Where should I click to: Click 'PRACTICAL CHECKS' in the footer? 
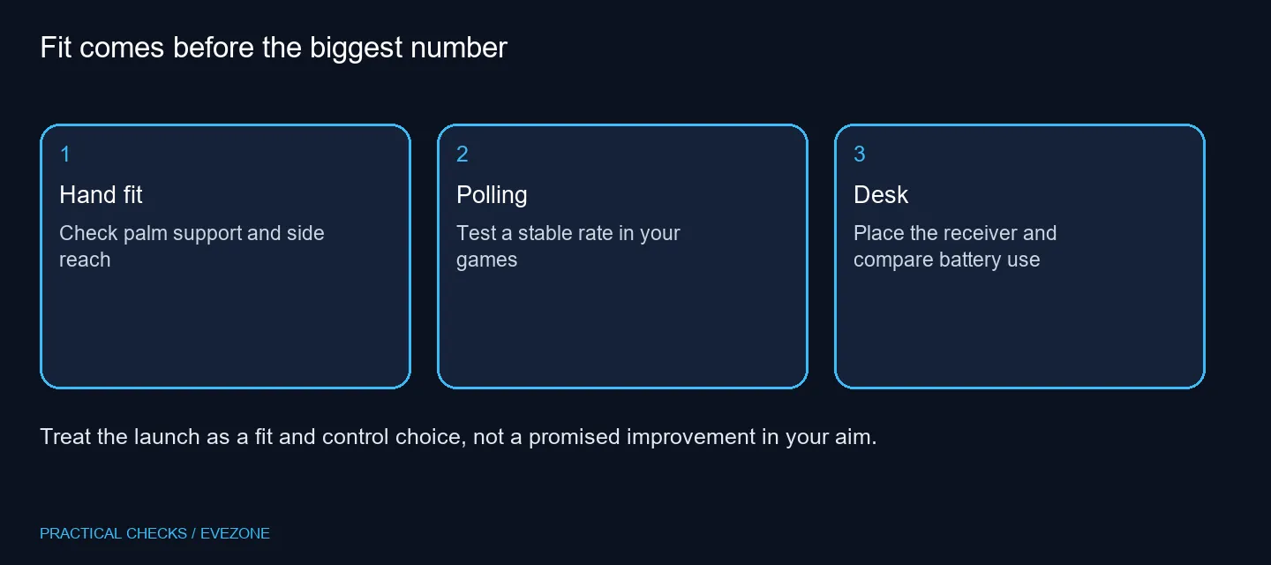pos(113,533)
